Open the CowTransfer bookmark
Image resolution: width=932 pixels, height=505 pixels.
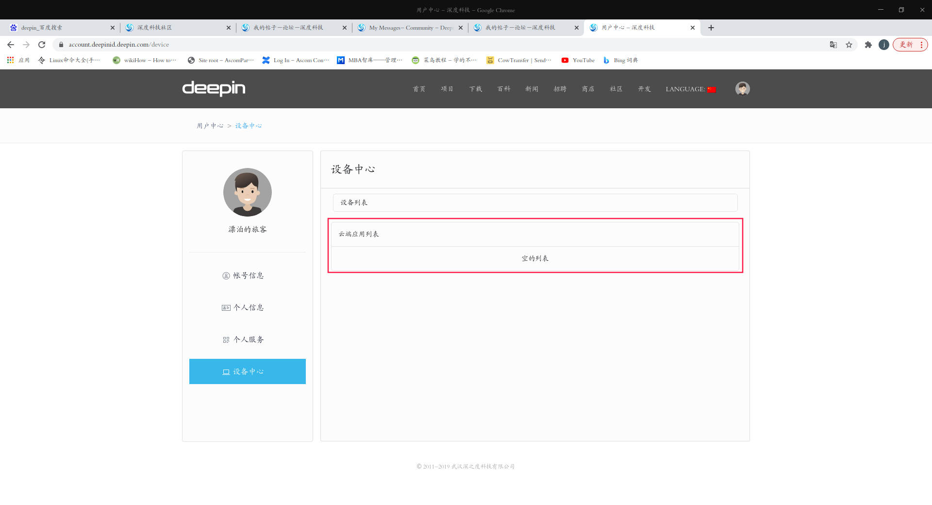[519, 60]
